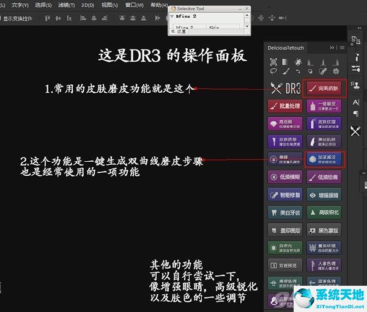This screenshot has height=312, width=367.
Task: Click align vertical centers icon
Action: pos(58,18)
